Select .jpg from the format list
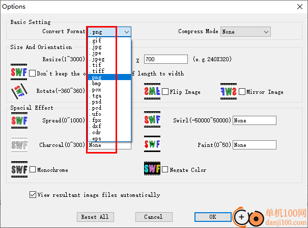Viewport: 308px width, 228px height. [x=109, y=47]
